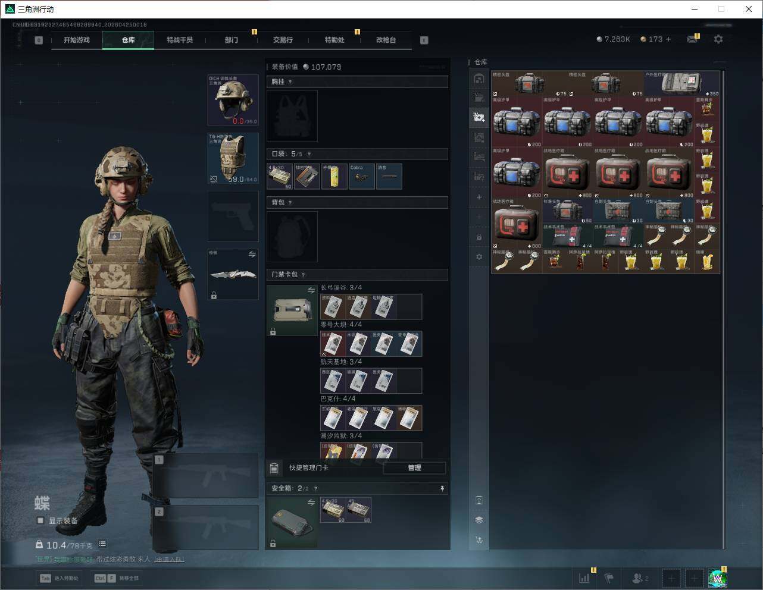The image size is (763, 590).
Task: Select the body armor slot showing 59.0
Action: tap(233, 158)
